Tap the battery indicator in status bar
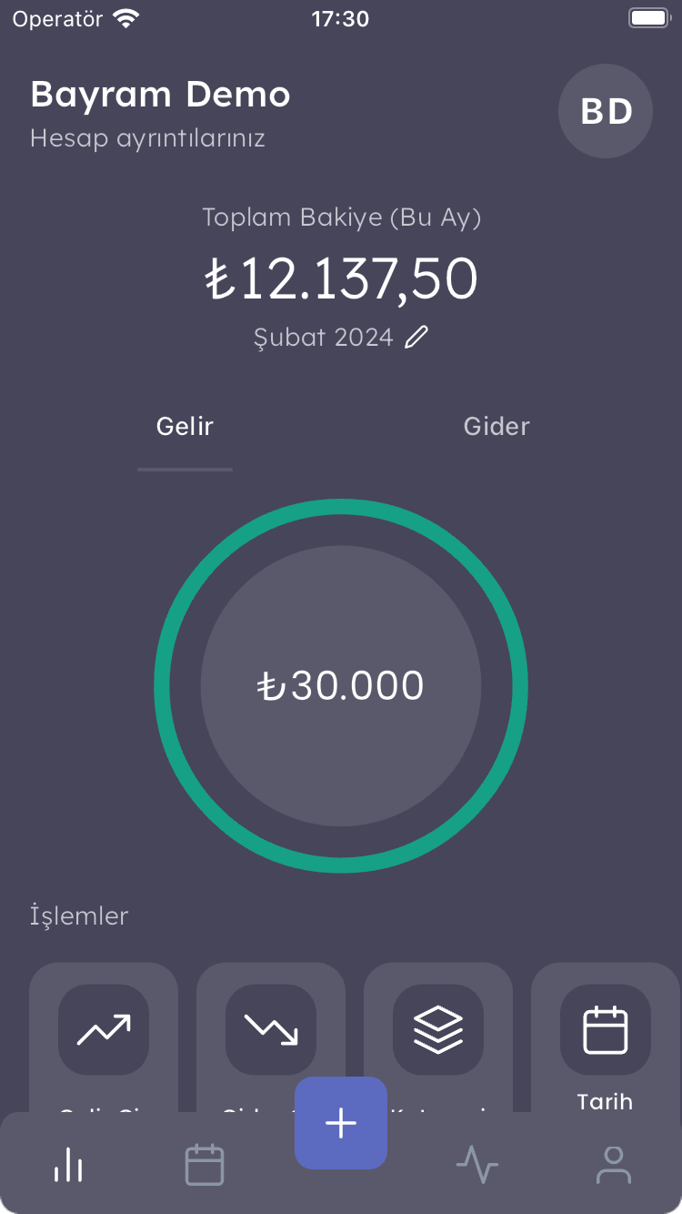This screenshot has height=1214, width=682. pos(647,18)
